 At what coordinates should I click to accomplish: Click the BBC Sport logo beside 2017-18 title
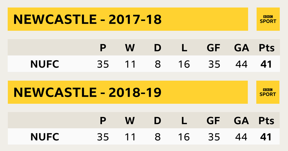[x=268, y=19]
